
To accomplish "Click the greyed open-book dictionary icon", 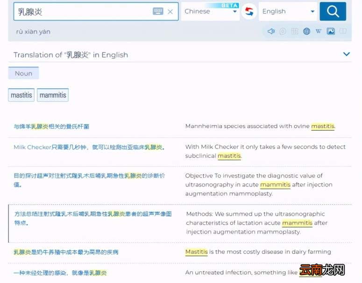I will point(343,31).
